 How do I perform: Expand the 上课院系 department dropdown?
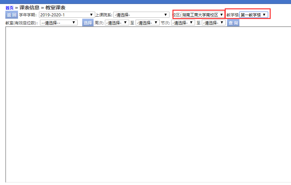(x=141, y=15)
